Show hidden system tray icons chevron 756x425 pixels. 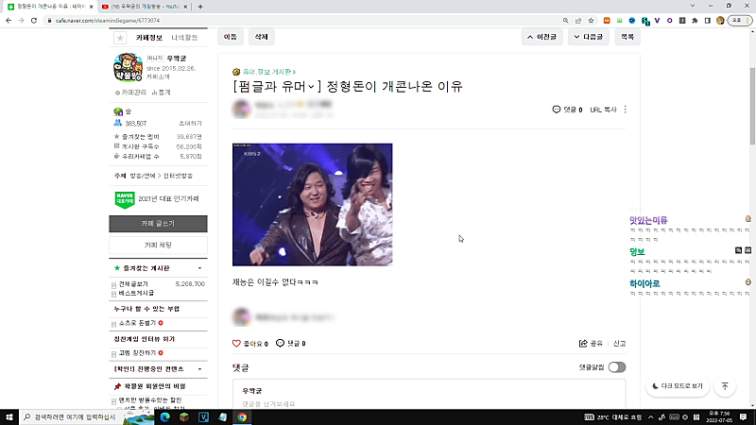point(650,417)
